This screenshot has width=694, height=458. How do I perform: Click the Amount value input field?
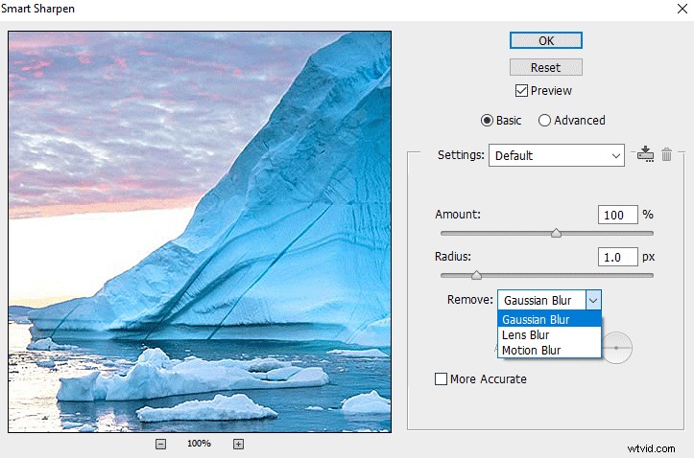pos(617,215)
